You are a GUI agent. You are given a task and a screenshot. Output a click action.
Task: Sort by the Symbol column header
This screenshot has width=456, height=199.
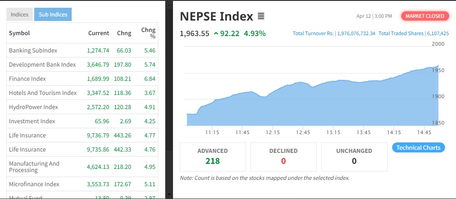[x=19, y=33]
